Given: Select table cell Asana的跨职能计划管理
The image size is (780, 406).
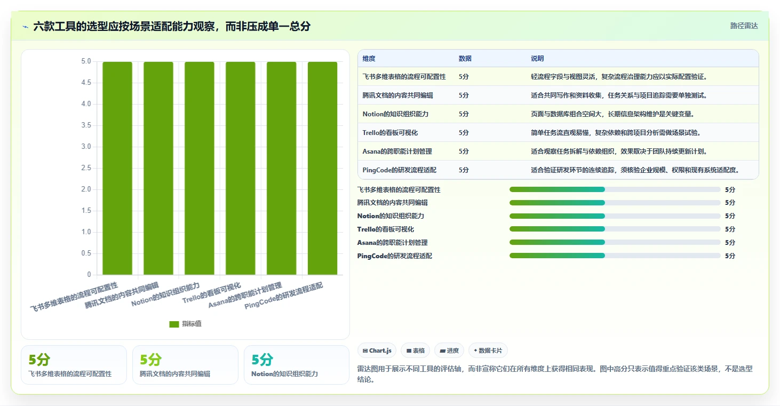Looking at the screenshot, I should 397,152.
